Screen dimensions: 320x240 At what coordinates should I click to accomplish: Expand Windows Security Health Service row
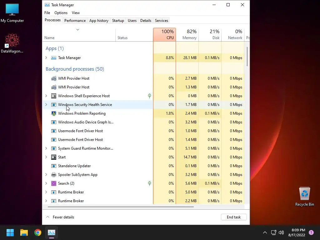click(x=46, y=105)
